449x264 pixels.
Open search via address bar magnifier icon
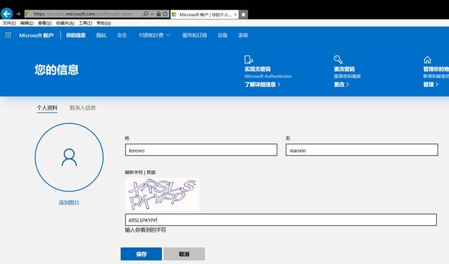[146, 14]
